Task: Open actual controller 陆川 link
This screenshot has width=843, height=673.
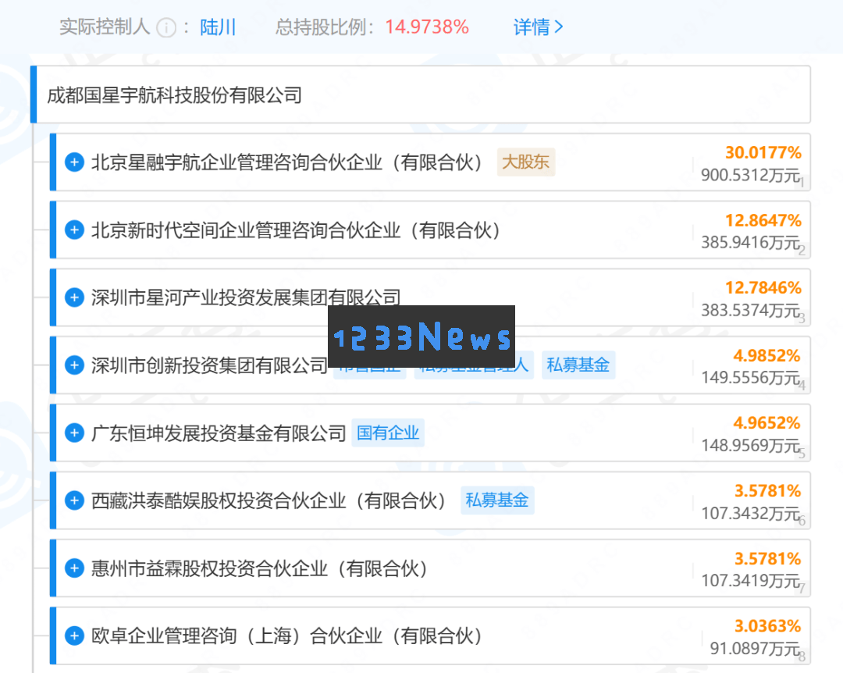Action: point(218,27)
